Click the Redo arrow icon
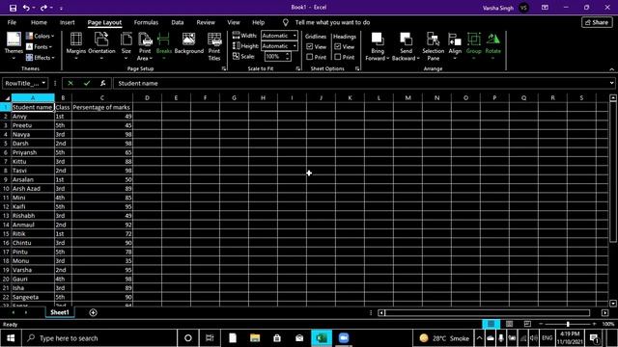618x347 pixels. [43, 8]
